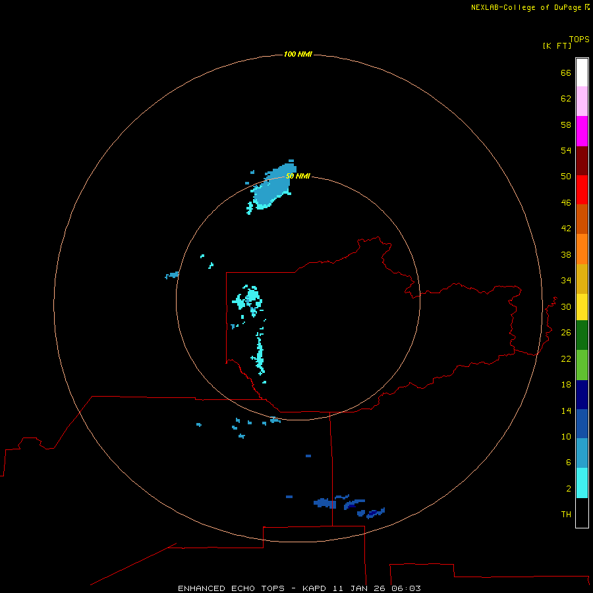
Task: Click the legend value '30'
Action: click(x=566, y=306)
